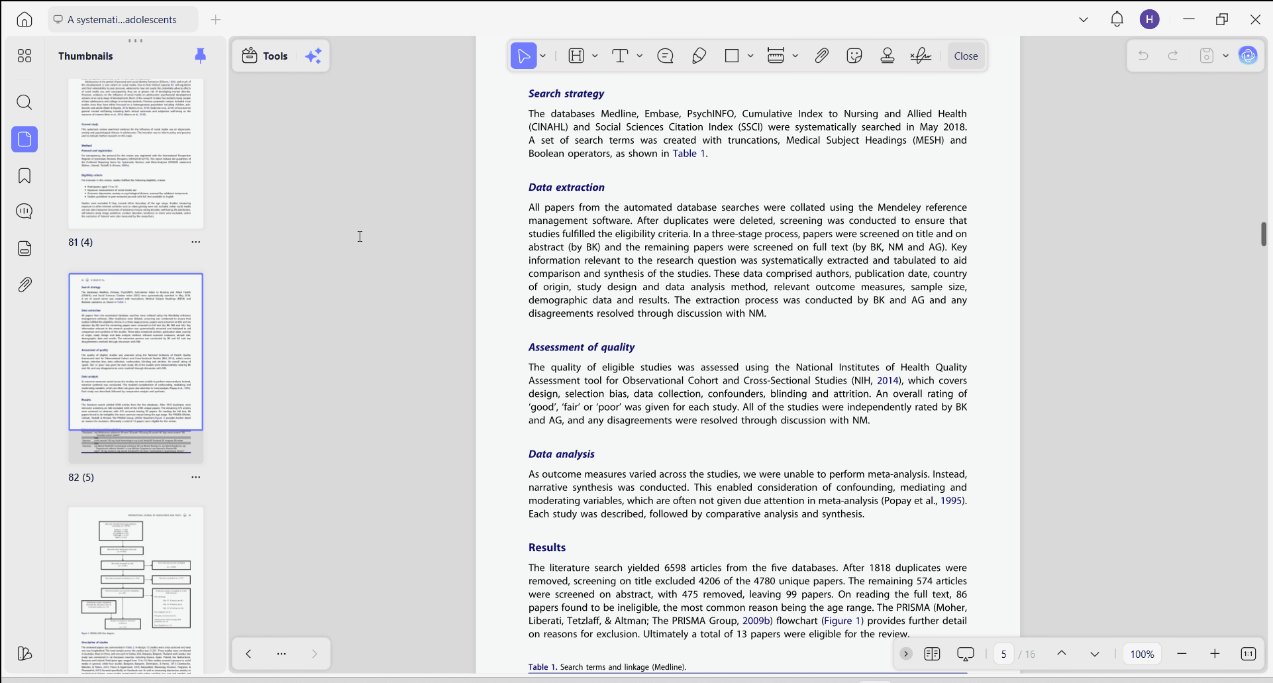1273x683 pixels.
Task: Follow the 'Figure 1' link
Action: point(842,621)
